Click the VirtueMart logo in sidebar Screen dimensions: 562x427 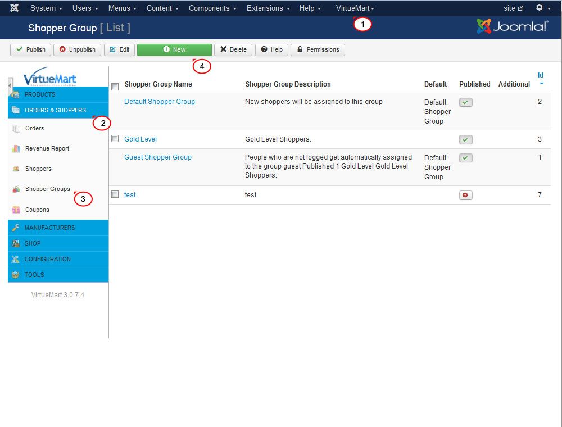click(50, 76)
